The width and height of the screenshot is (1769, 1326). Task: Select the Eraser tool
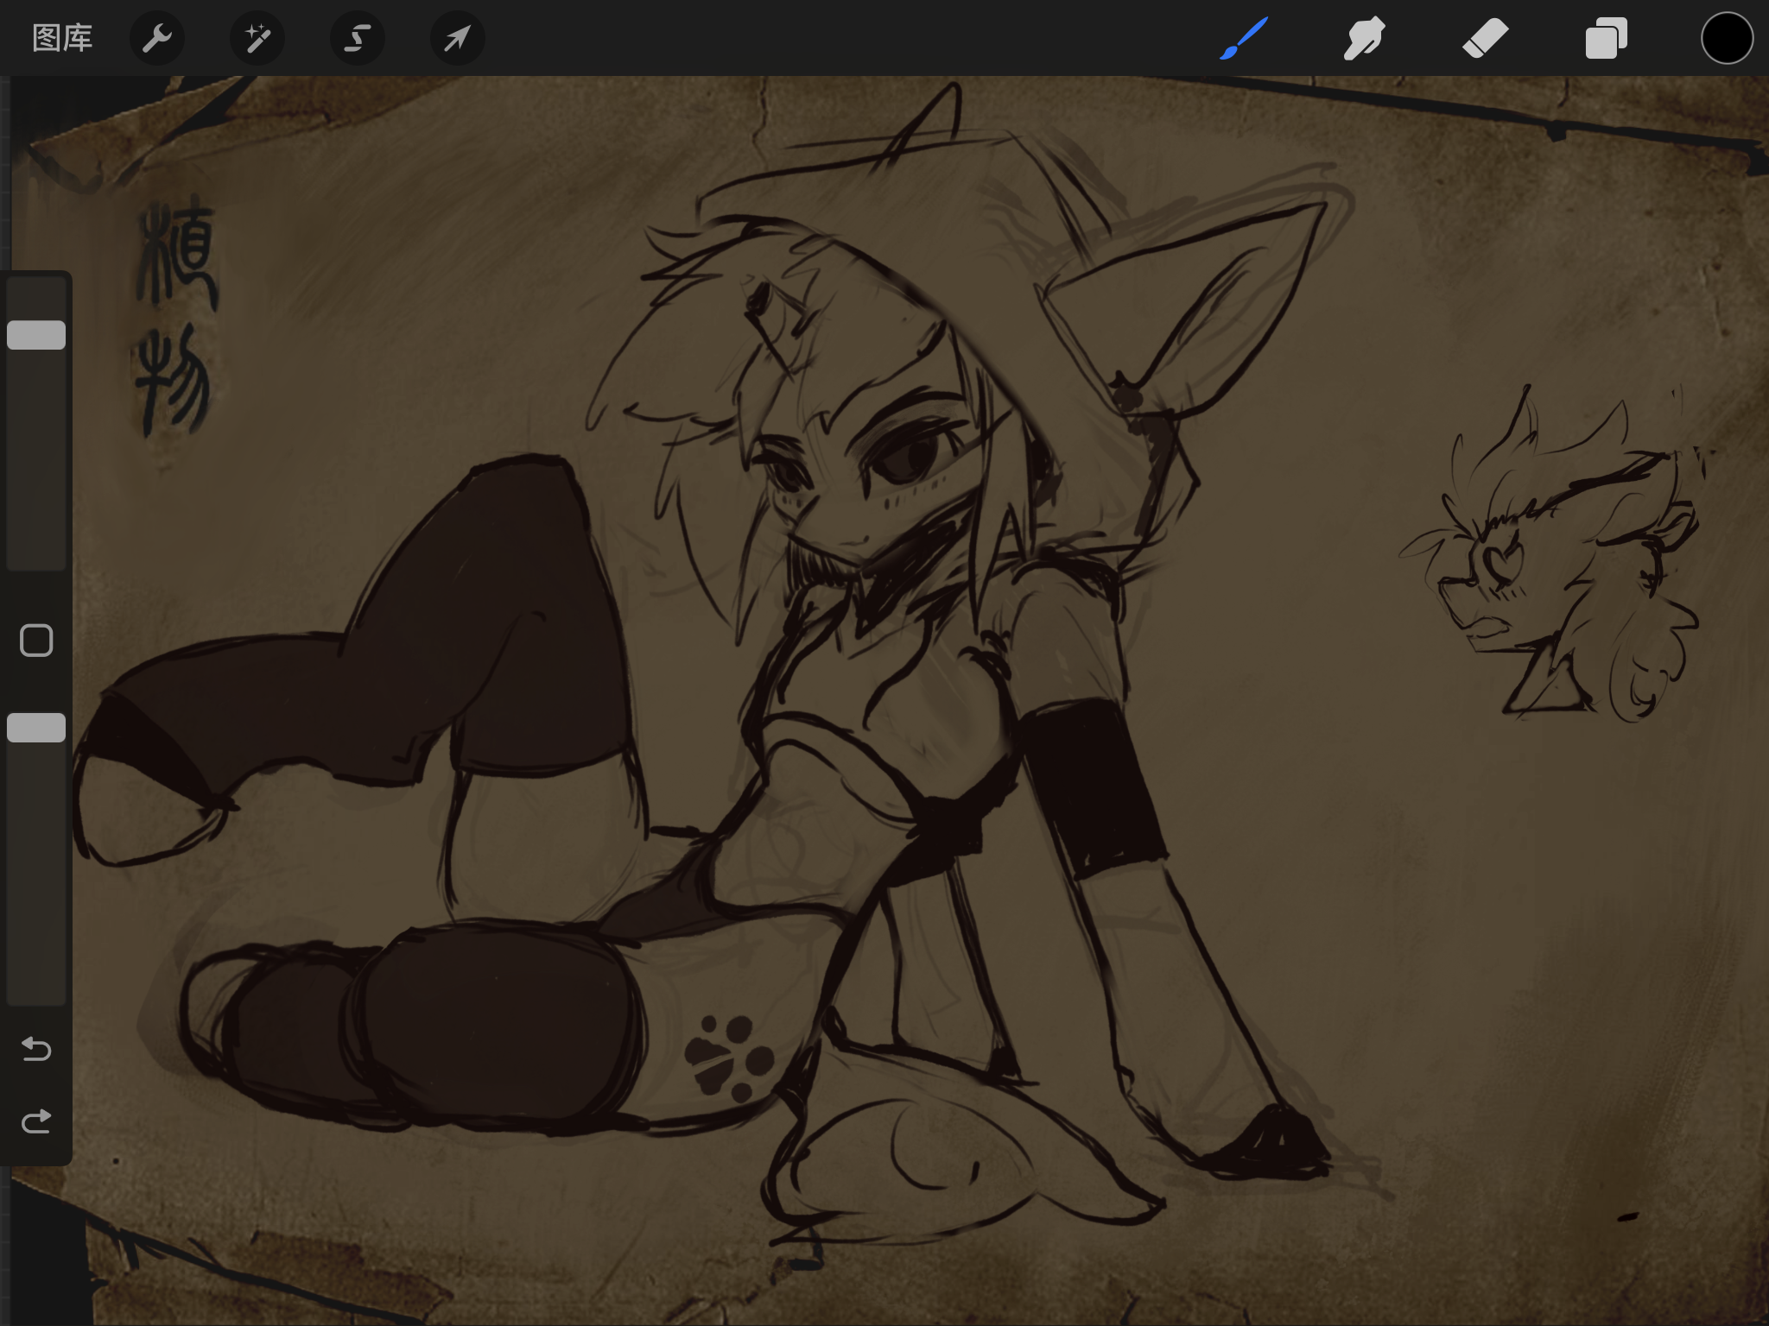(x=1485, y=38)
